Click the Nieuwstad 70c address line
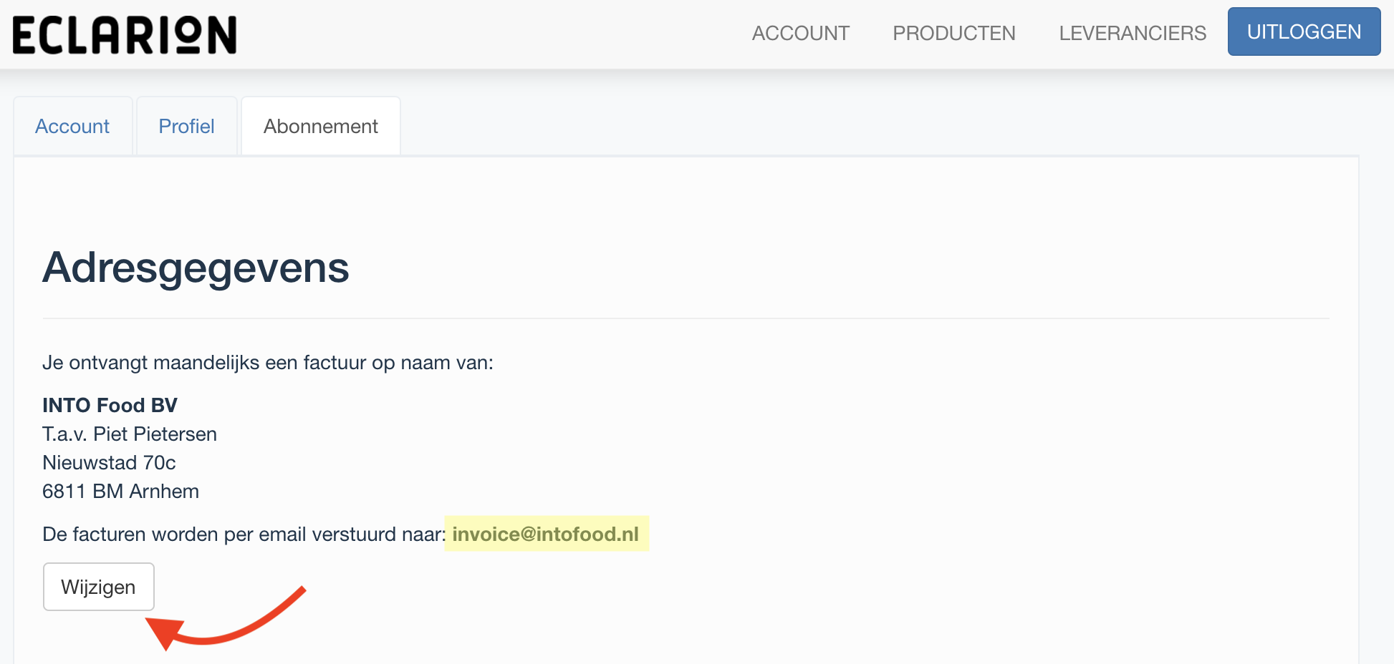Screen dimensions: 1394x664 (109, 462)
